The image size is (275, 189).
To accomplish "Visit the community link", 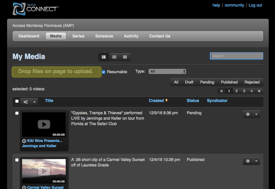I will [x=234, y=5].
